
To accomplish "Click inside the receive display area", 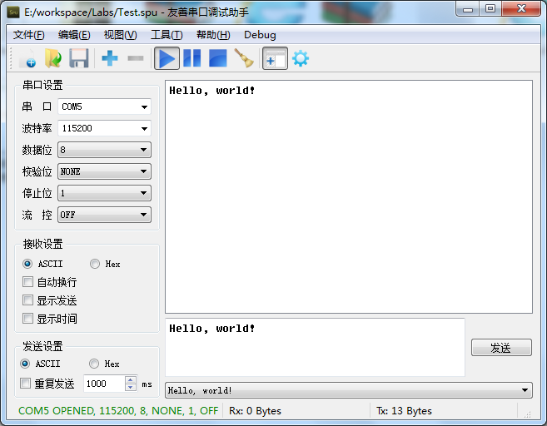I will click(349, 197).
